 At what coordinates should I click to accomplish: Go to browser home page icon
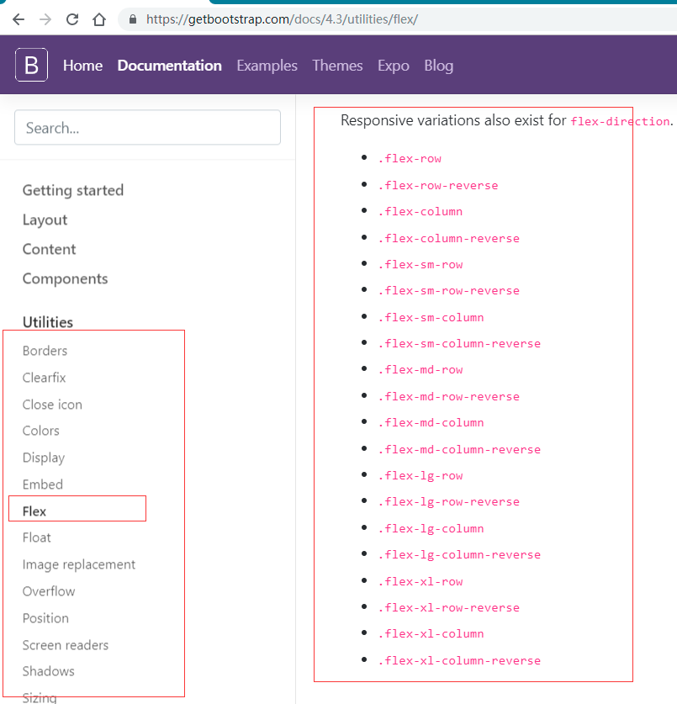[x=99, y=19]
